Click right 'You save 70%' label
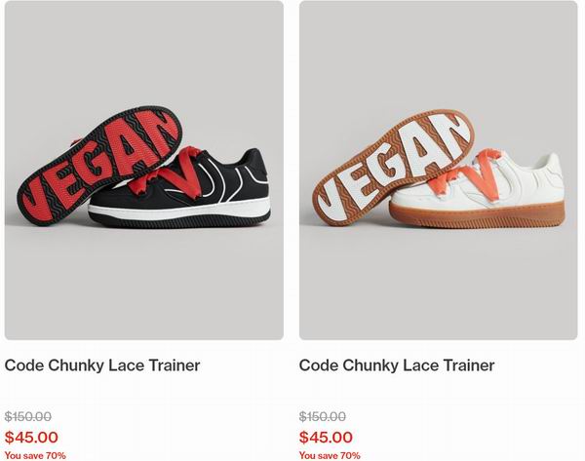585x461 pixels. (330, 455)
